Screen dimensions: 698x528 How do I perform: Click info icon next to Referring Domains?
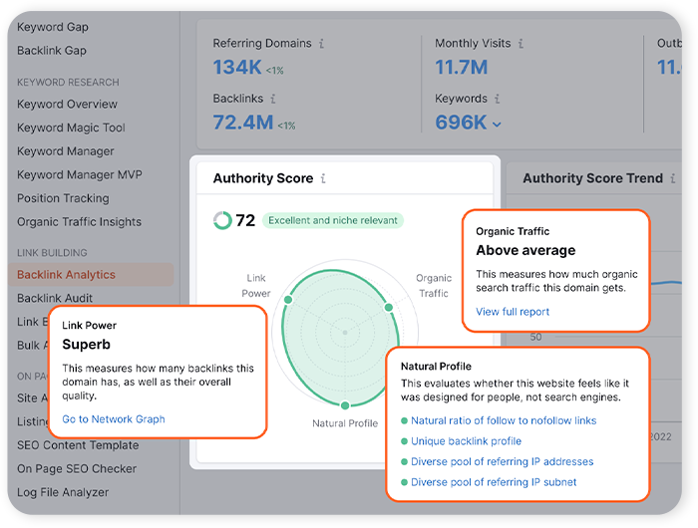[321, 43]
